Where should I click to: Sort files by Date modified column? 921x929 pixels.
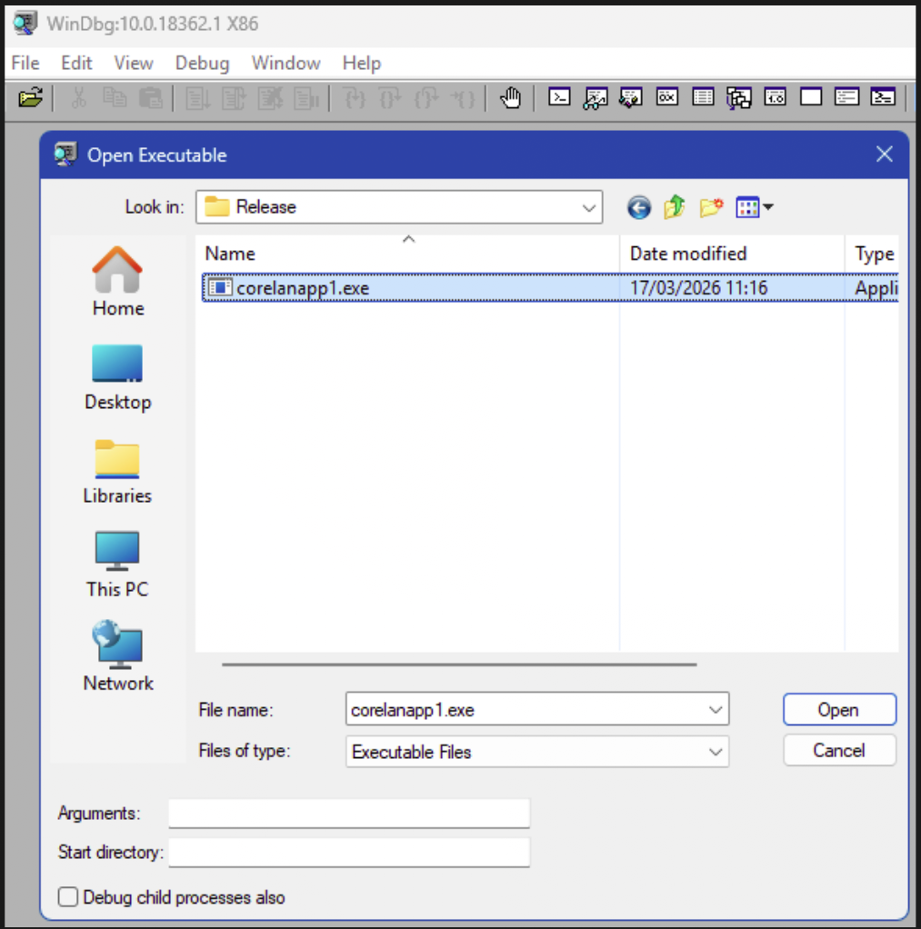point(688,254)
